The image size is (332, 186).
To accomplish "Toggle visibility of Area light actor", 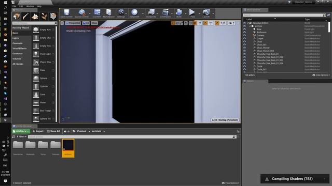I will coord(244,29).
